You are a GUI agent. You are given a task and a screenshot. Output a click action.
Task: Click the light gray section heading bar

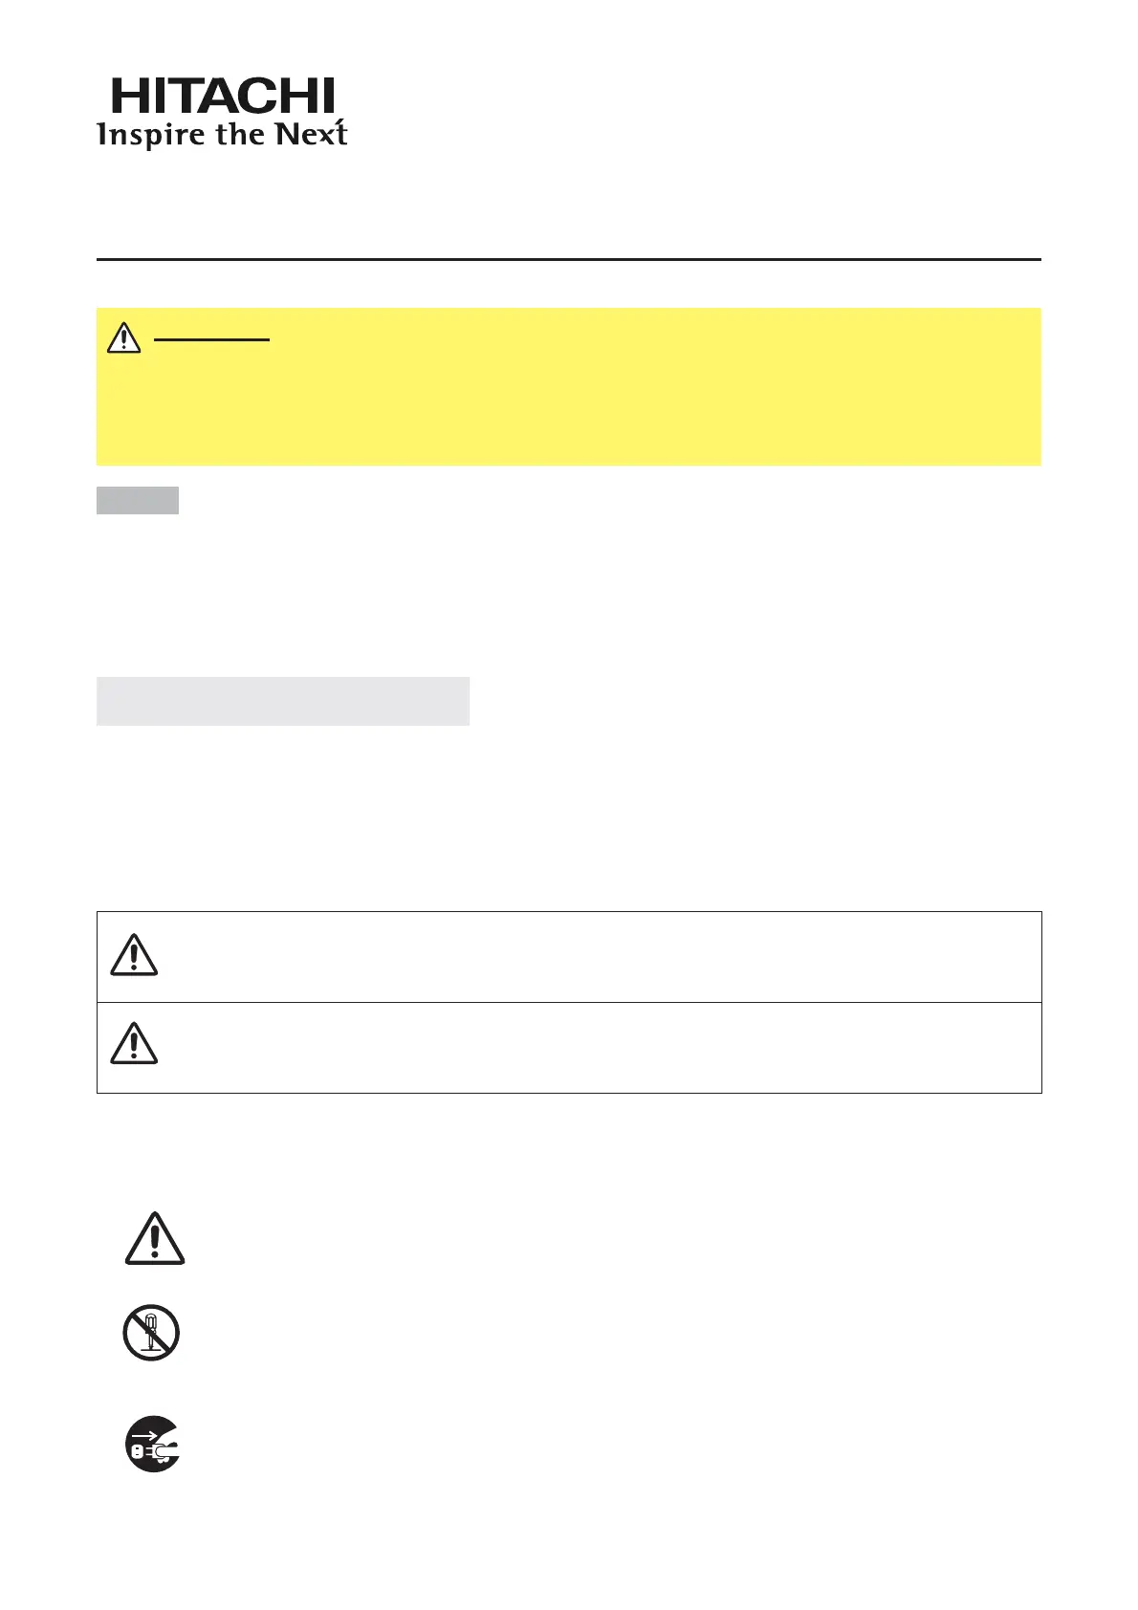[x=283, y=701]
